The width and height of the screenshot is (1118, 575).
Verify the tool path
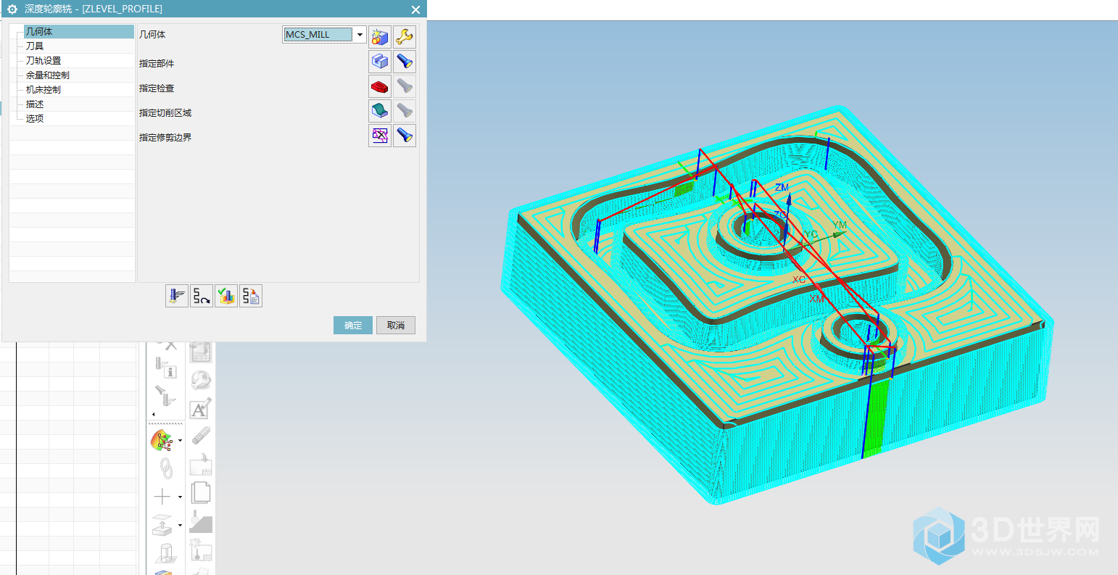(226, 296)
